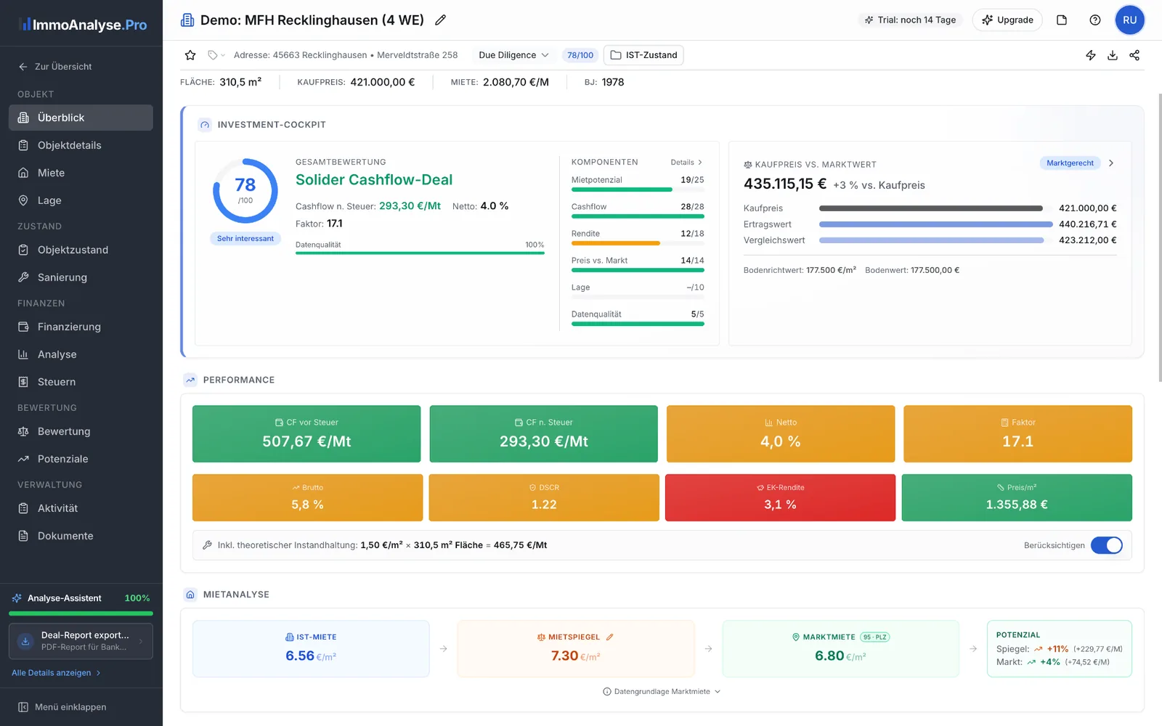Mark the property as favorite with the star
The image size is (1162, 726).
[190, 54]
